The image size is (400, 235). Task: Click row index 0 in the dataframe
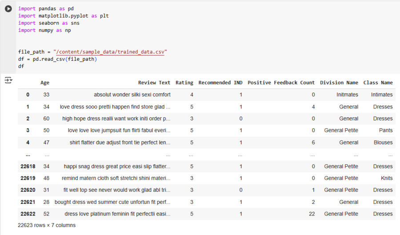click(x=28, y=95)
